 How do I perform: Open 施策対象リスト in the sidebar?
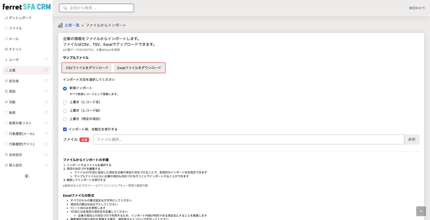coord(20,123)
